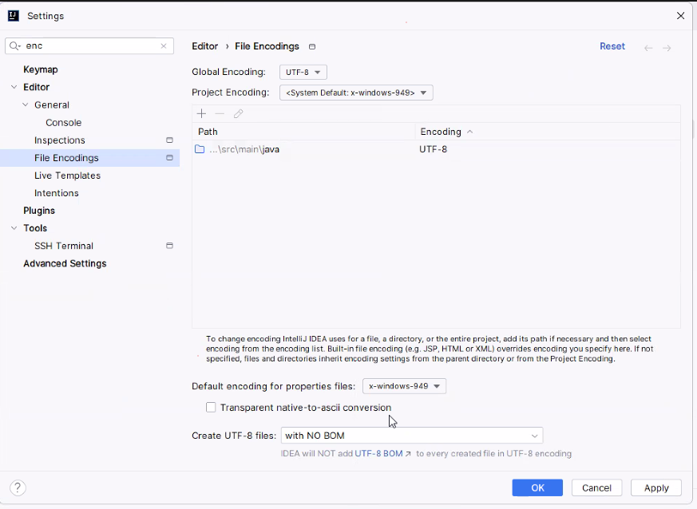Open Global Encoding UTF-8 dropdown

303,72
